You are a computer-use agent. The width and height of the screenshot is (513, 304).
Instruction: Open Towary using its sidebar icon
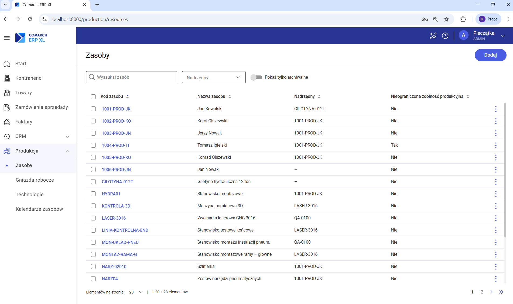[x=7, y=92]
